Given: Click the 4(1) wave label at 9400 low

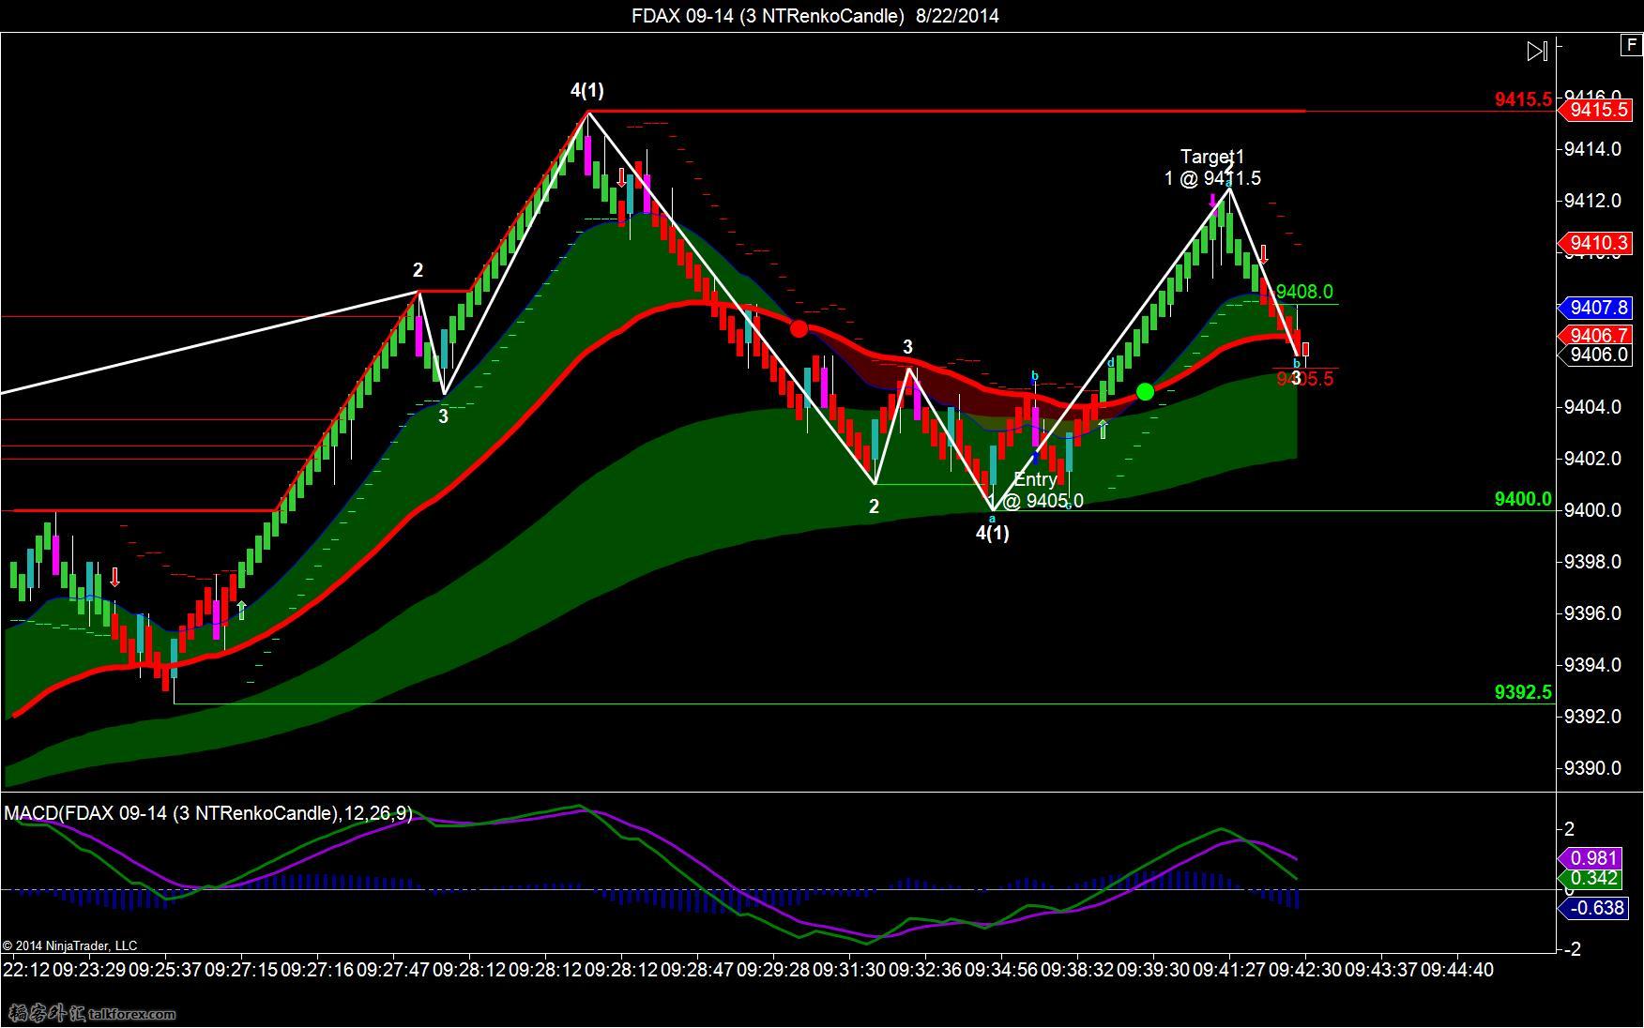Looking at the screenshot, I should [993, 533].
